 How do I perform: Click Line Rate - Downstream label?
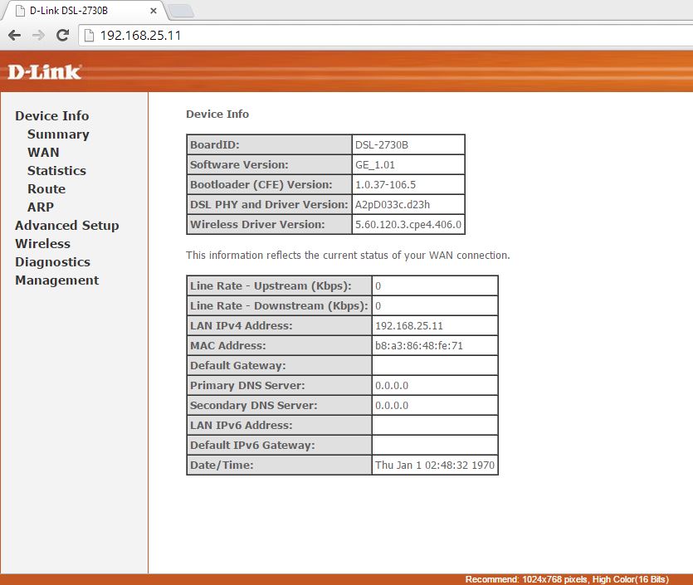(279, 305)
